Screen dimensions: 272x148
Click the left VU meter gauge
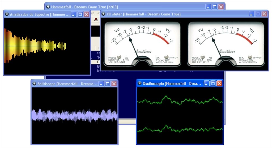click(142, 44)
